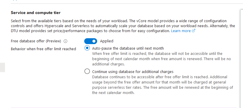The image size is (243, 108).
Task: Click the 'Auto-pause the database until next month' label
Action: 128,48
